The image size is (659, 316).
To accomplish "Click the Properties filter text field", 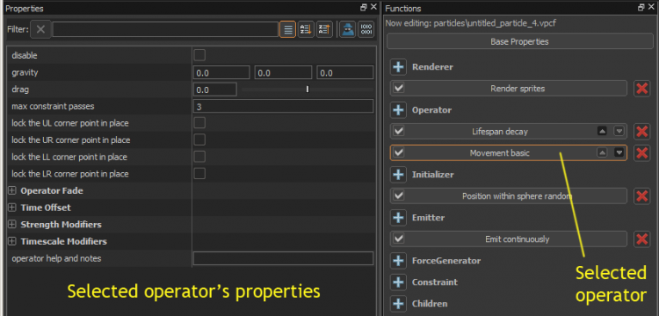I will (x=165, y=29).
